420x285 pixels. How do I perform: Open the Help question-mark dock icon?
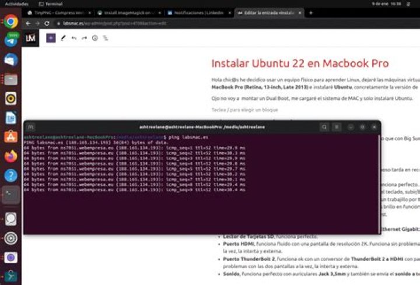point(10,175)
